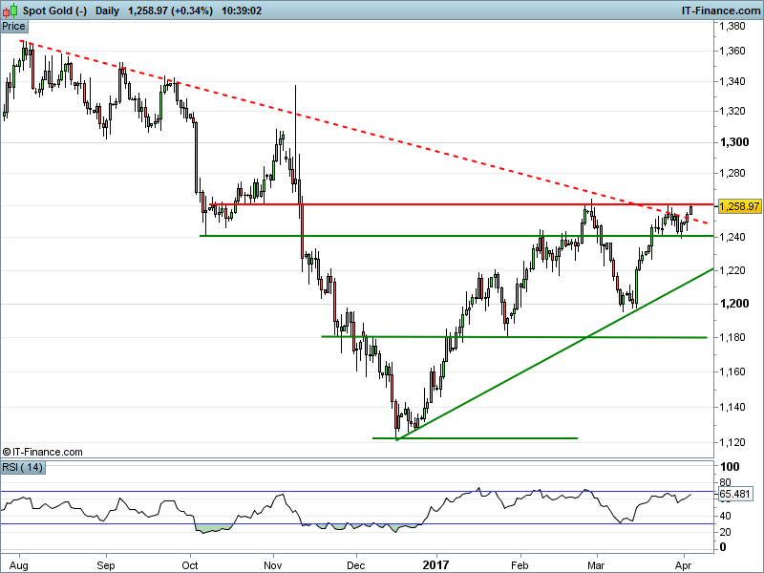Click the 1,380 price axis label
The width and height of the screenshot is (764, 573).
pos(732,26)
